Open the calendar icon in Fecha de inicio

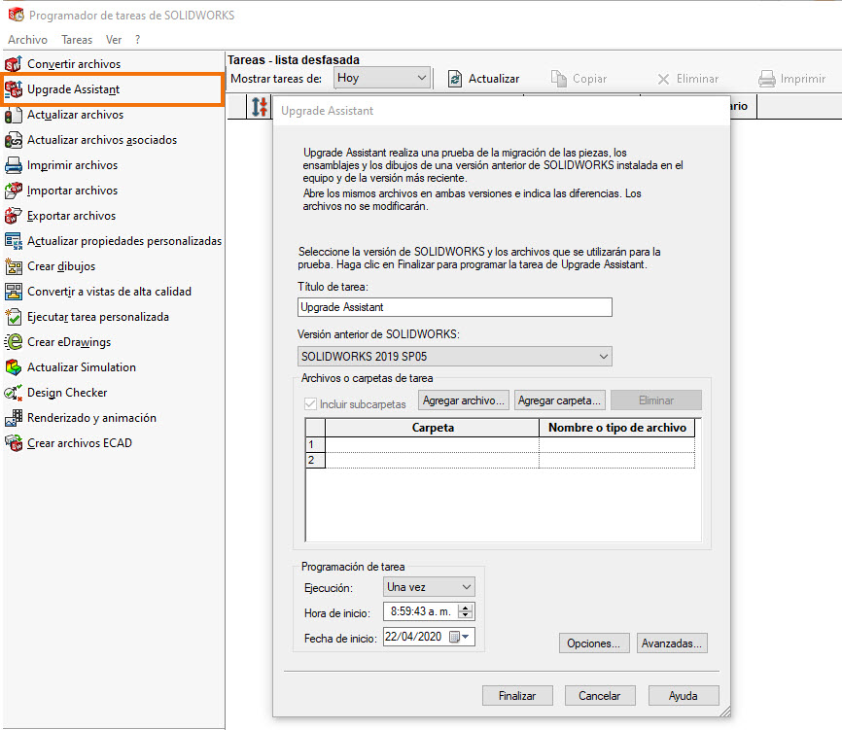click(454, 637)
